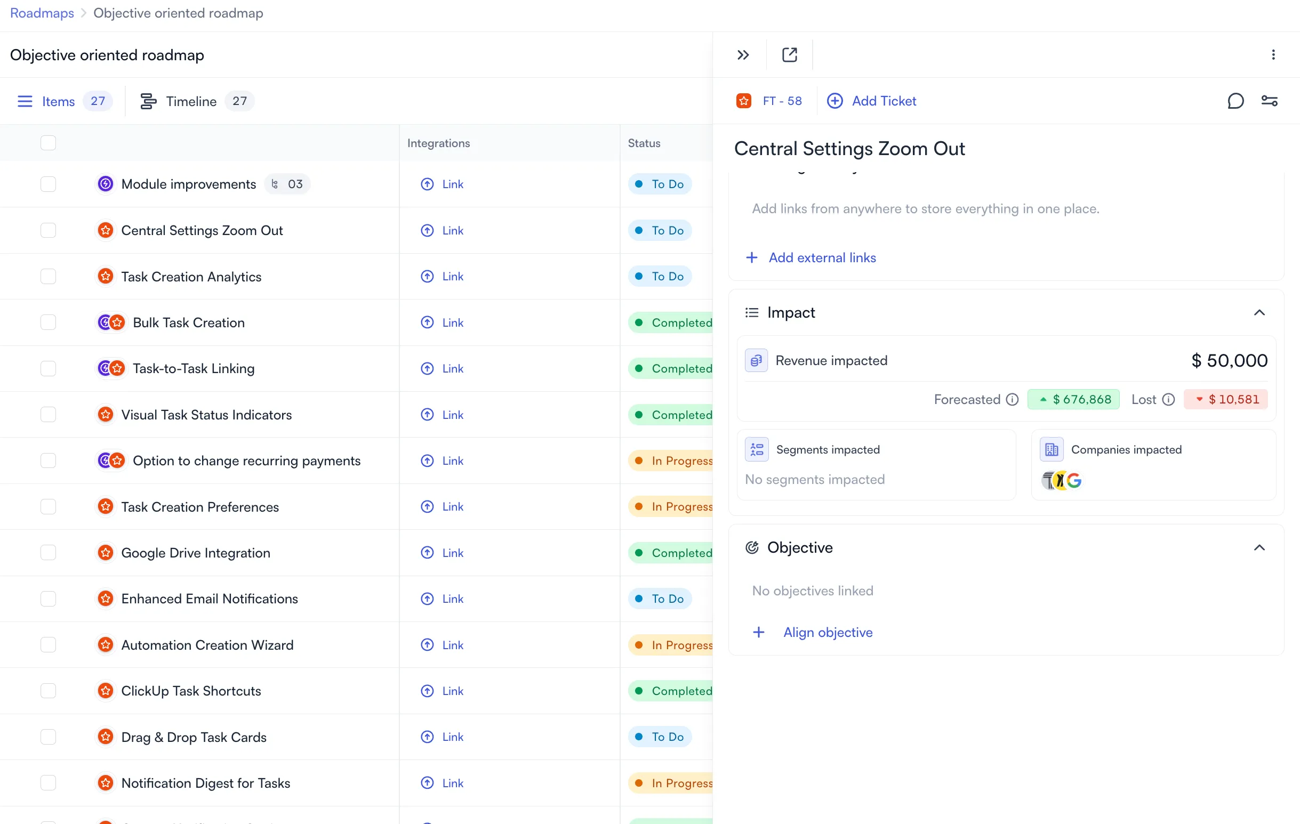The image size is (1300, 824).
Task: Click Add external links
Action: pyautogui.click(x=811, y=257)
